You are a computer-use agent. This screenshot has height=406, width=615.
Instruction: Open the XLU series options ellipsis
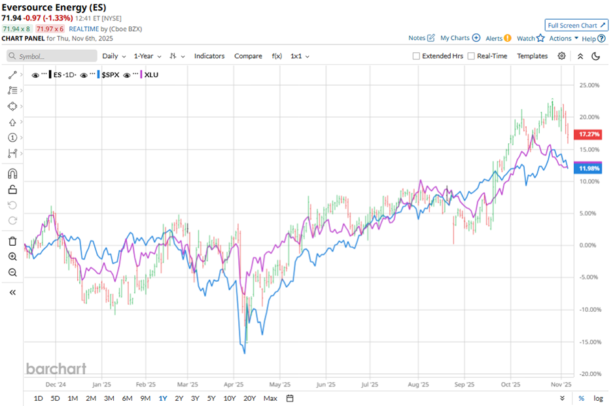click(135, 74)
